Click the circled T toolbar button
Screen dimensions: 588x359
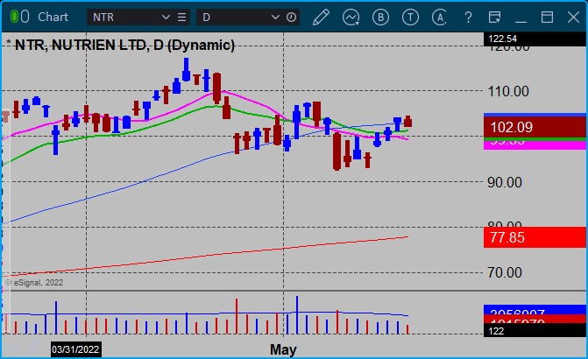click(x=410, y=18)
